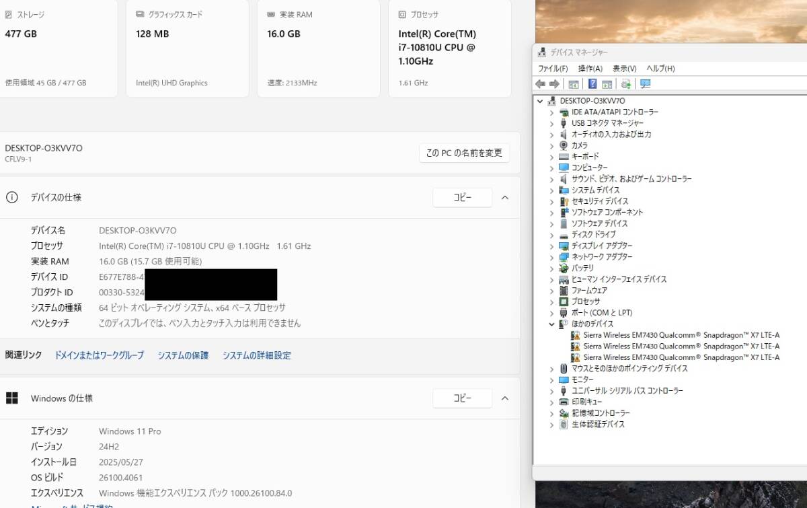Viewport: 807px width, 508px height.
Task: Click the ストレージ card icon in Settings
Action: click(8, 14)
